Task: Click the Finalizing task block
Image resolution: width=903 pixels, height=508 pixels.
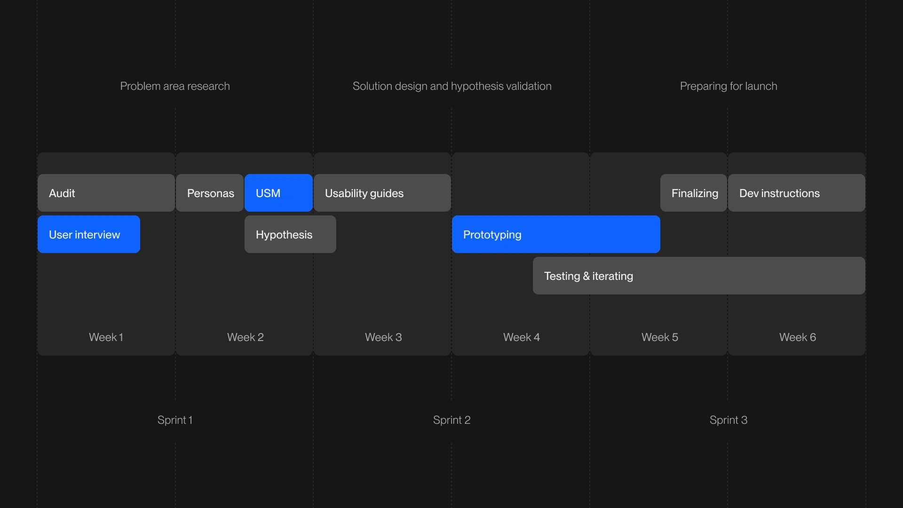Action: pos(694,193)
